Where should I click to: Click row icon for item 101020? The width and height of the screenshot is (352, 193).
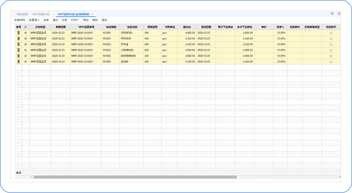point(18,33)
